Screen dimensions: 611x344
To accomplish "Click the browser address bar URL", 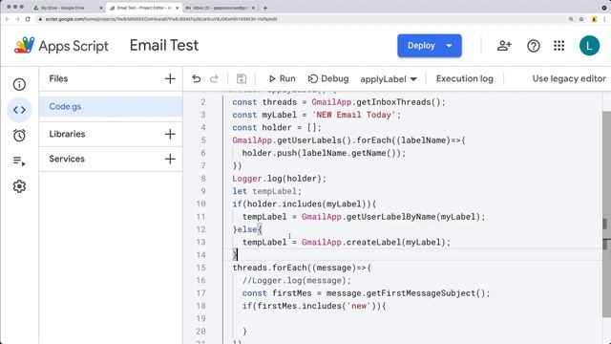I will [161, 19].
